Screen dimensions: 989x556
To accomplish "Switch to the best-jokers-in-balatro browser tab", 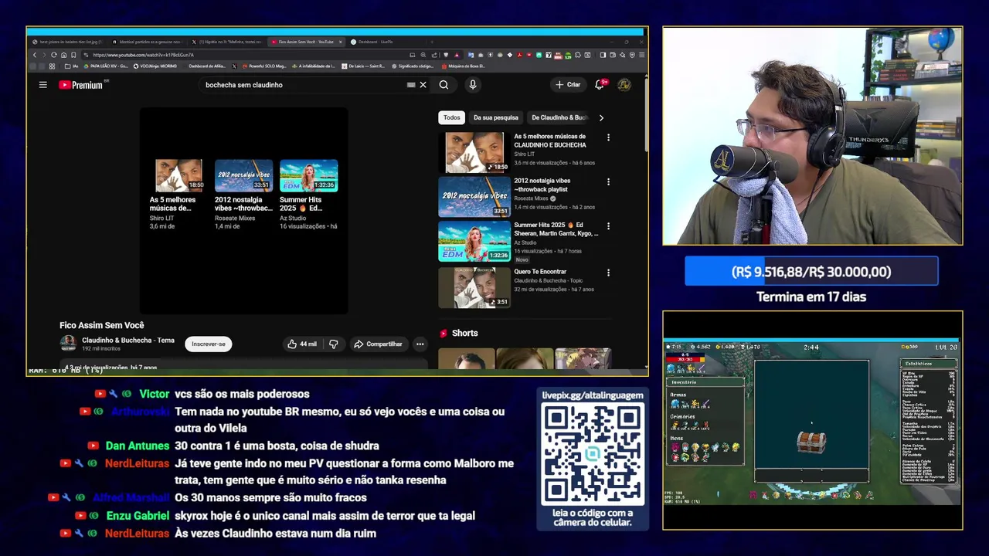I will 66,42.
